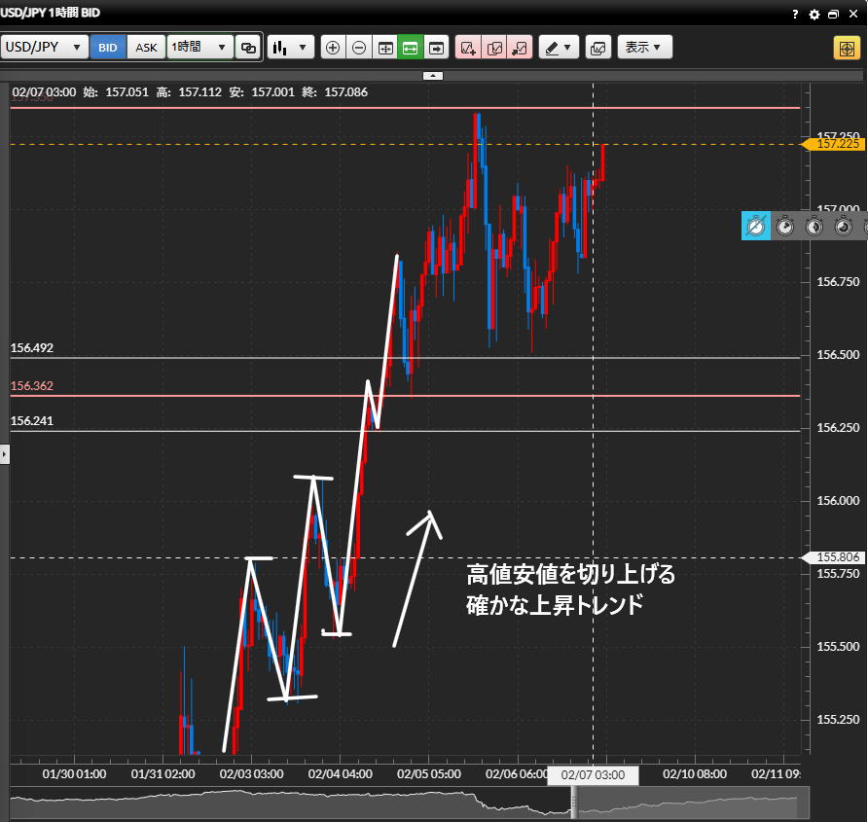Click the bottom chart overview scrollbar handle
The image size is (868, 822).
573,803
